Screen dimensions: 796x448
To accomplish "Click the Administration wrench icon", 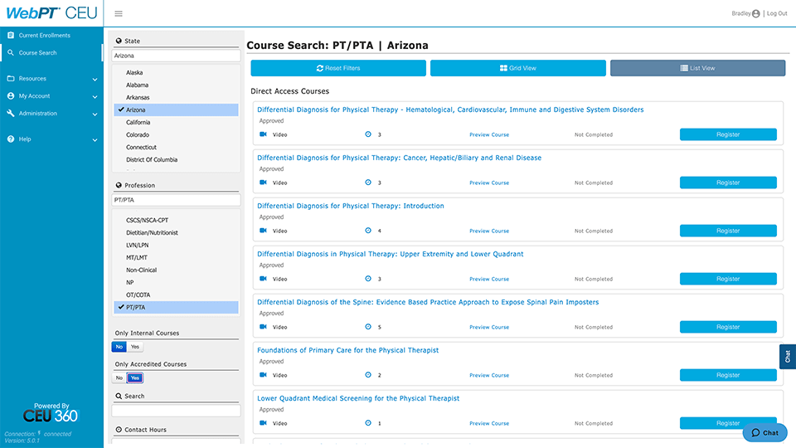I will pyautogui.click(x=11, y=114).
